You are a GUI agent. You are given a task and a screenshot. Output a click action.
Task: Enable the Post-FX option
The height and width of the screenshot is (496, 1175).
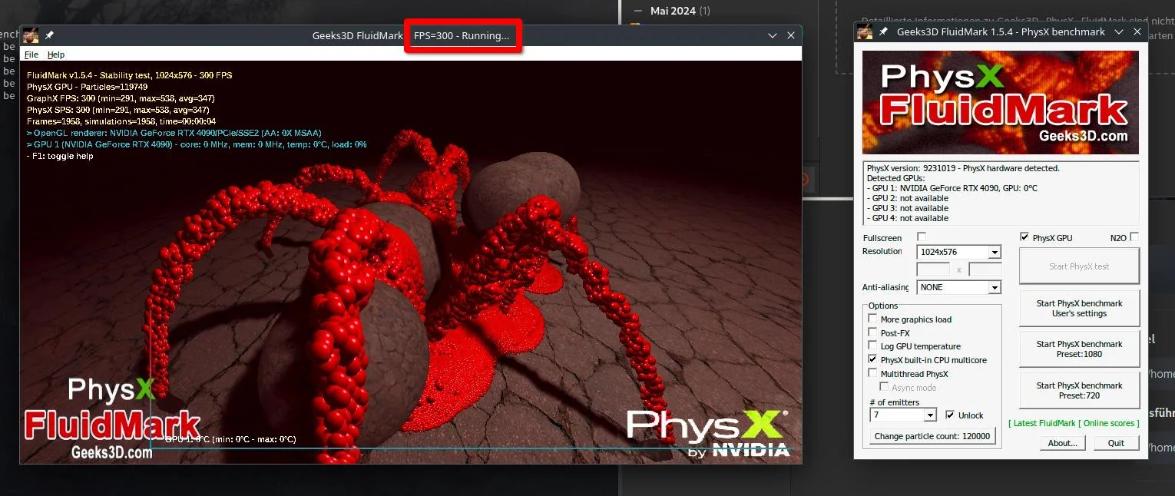tap(872, 332)
